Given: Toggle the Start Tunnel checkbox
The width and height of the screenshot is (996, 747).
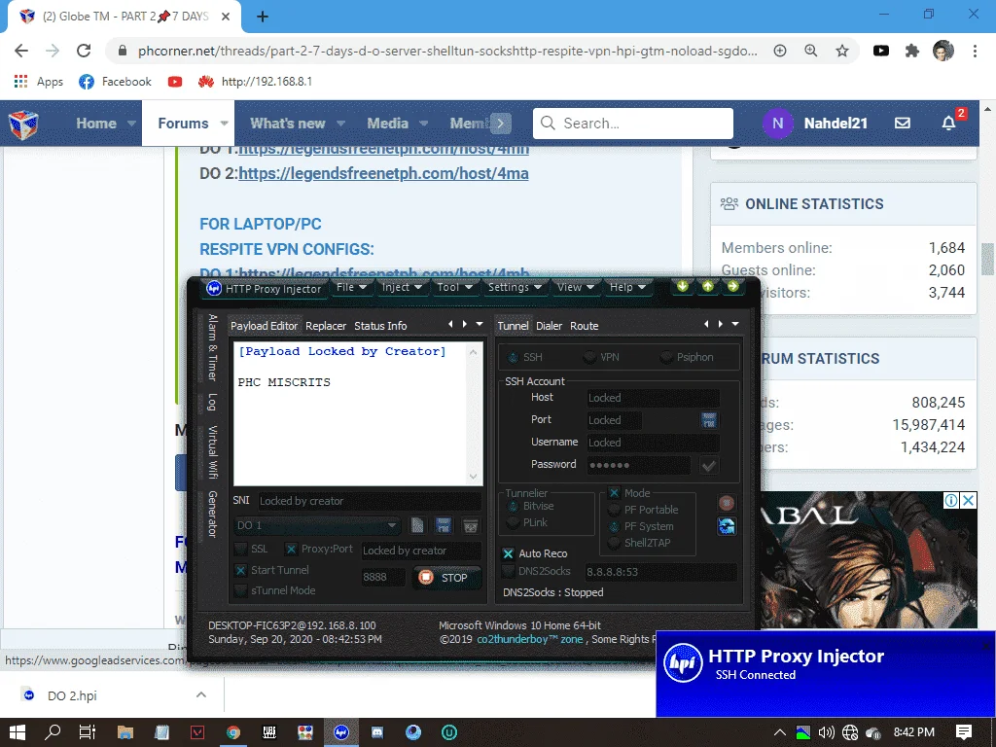Looking at the screenshot, I should tap(241, 570).
